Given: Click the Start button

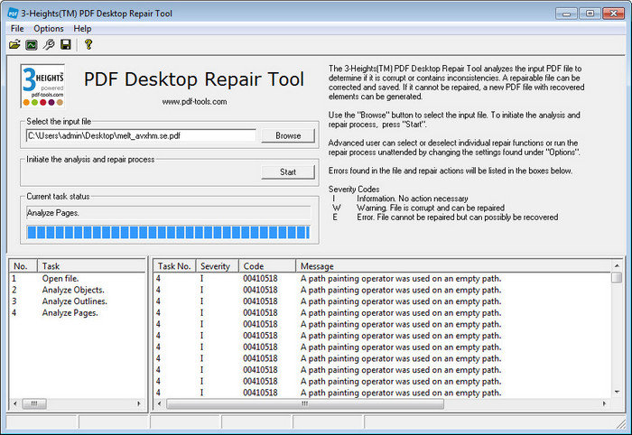Looking at the screenshot, I should coord(288,172).
